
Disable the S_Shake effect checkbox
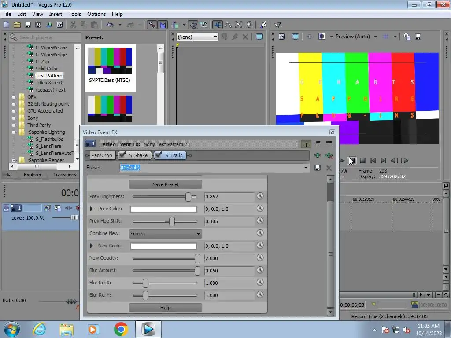pos(122,155)
